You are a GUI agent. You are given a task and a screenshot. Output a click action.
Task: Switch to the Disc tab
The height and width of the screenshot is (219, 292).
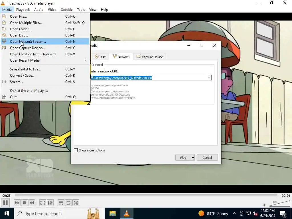(100, 57)
